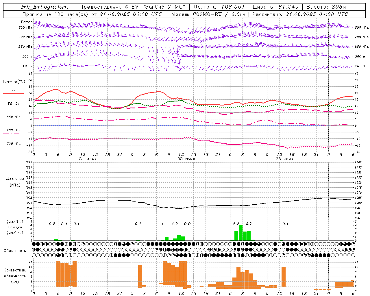Screen dimensions: 370x296
Task: Click the 6.6 precipitation total value
Action: [x=236, y=224]
